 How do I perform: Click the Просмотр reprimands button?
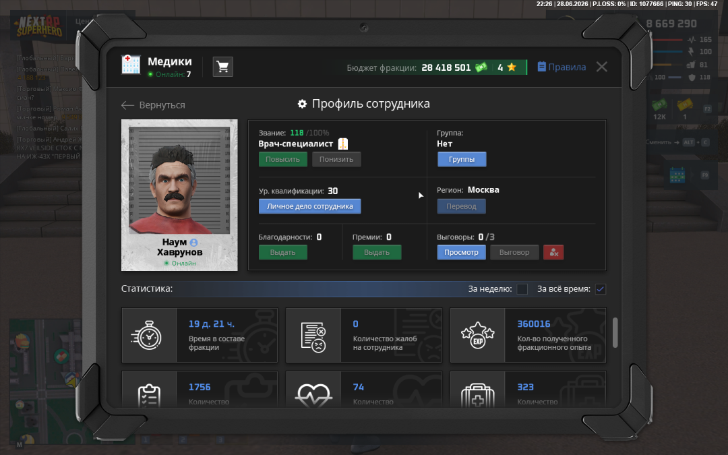tap(461, 252)
